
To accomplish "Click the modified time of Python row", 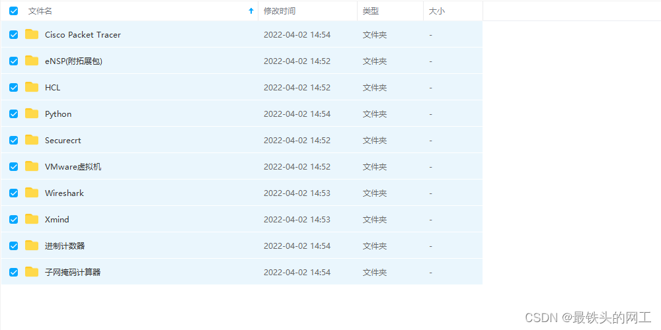I will point(297,114).
